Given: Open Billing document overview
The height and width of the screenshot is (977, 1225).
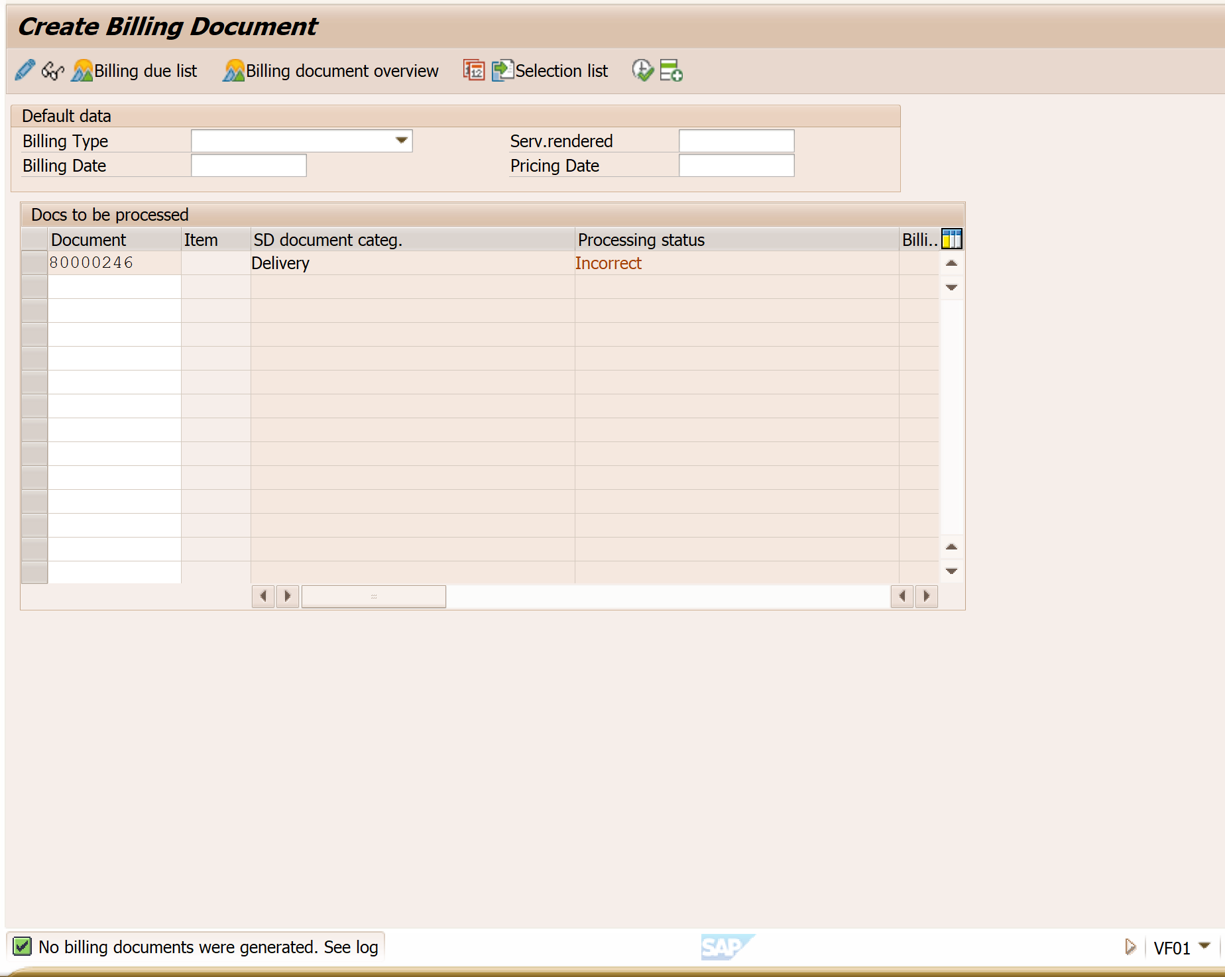Looking at the screenshot, I should 331,70.
